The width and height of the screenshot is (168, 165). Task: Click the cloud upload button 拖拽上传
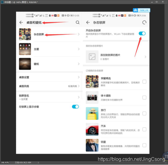pyautogui.click(x=142, y=10)
